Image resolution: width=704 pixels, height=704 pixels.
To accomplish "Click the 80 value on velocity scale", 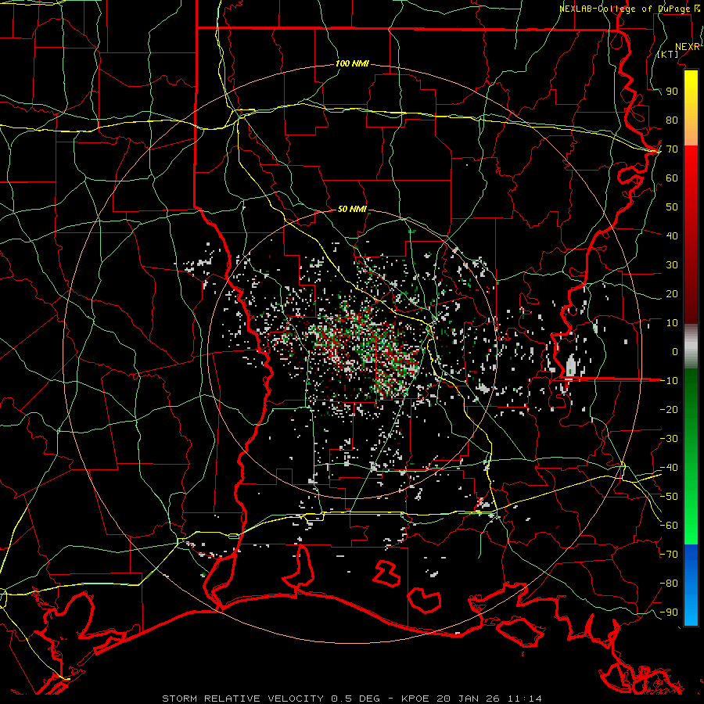I will [x=672, y=120].
